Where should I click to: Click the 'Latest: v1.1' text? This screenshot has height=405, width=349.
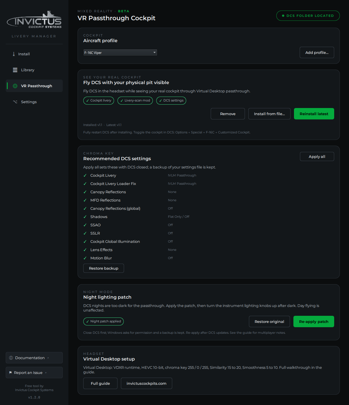[x=114, y=125]
